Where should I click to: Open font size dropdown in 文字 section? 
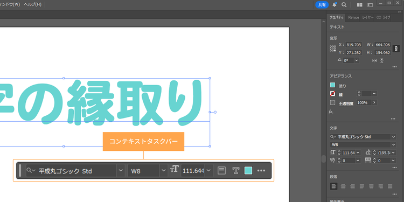358,152
